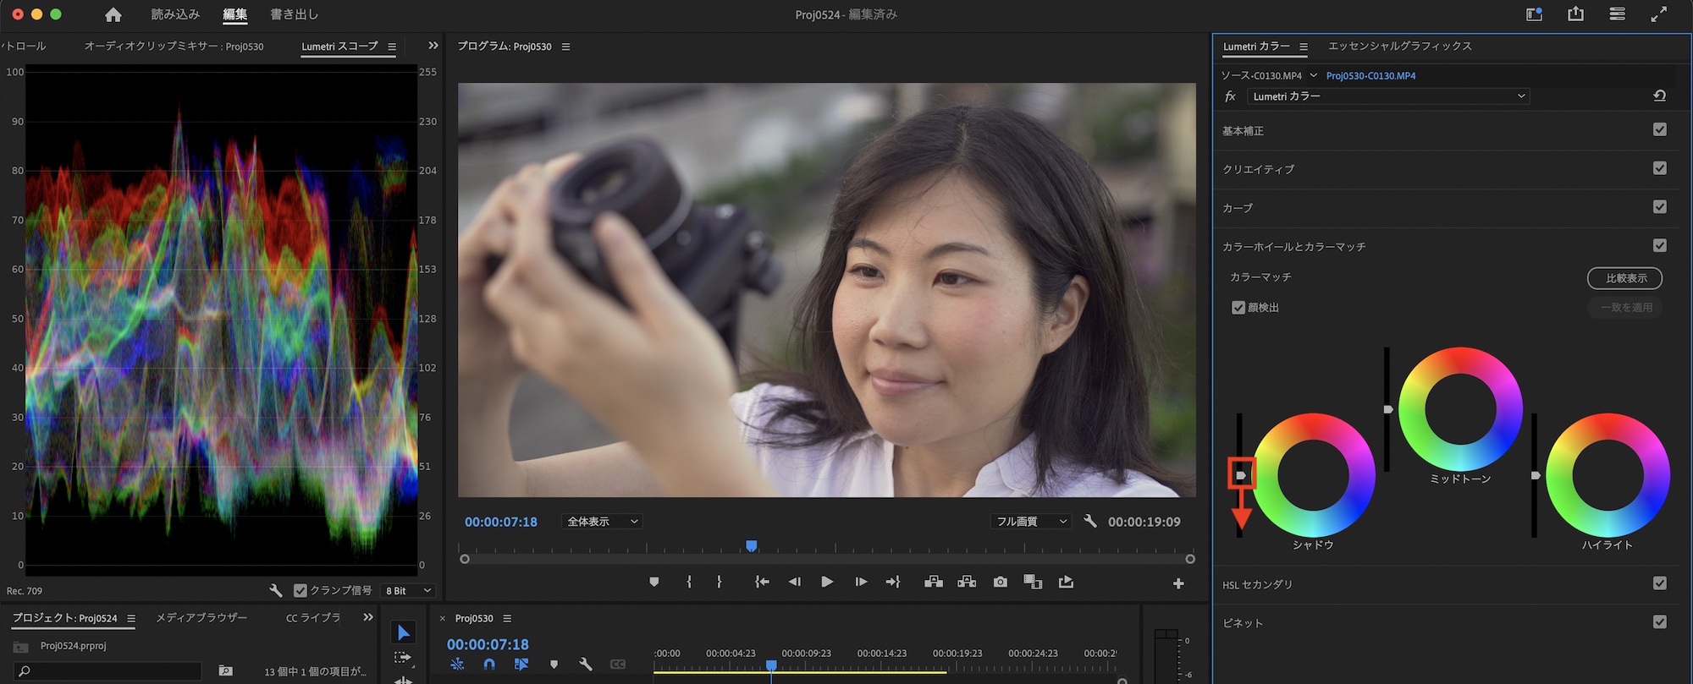This screenshot has height=684, width=1693.
Task: Open program monitor settings wrench
Action: [x=1090, y=522]
